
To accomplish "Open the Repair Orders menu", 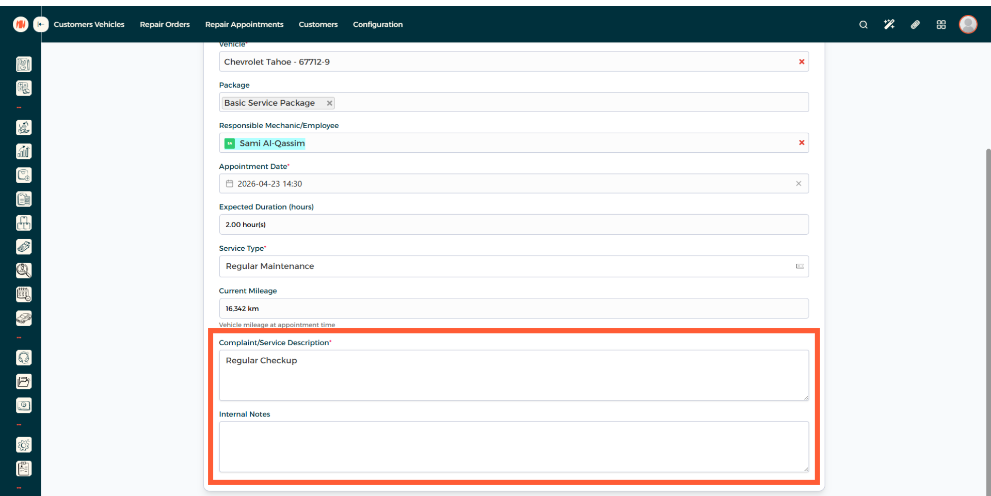I will coord(165,24).
